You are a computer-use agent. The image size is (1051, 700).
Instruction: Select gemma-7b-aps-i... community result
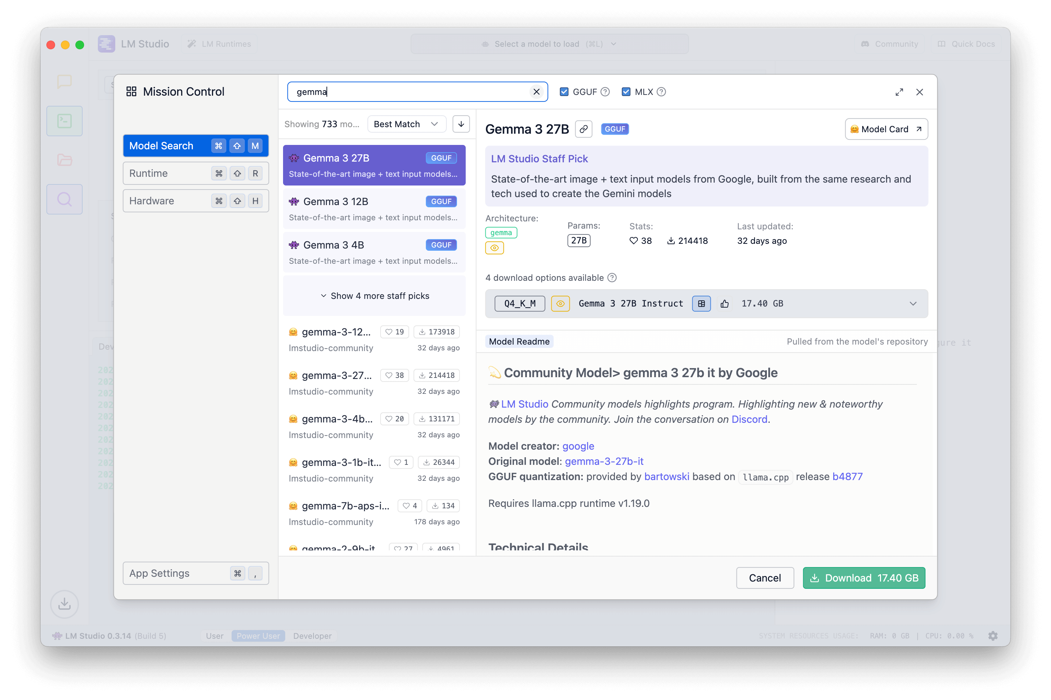pos(374,513)
